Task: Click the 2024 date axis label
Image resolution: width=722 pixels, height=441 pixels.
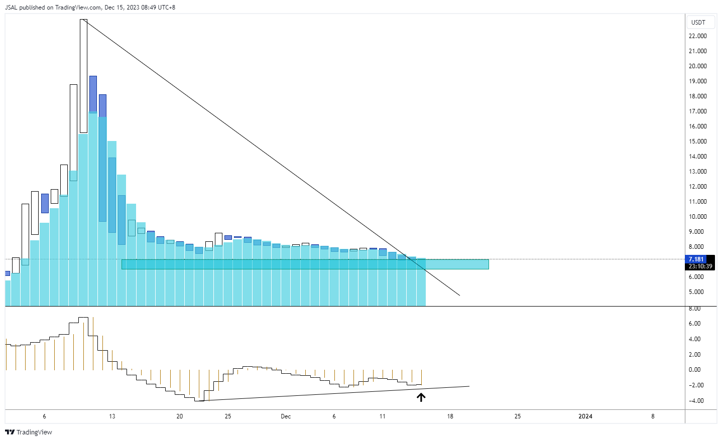Action: 585,416
